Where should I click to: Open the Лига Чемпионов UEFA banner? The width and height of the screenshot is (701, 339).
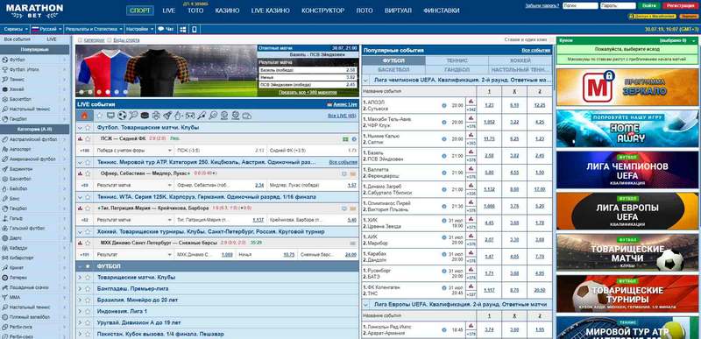pos(627,170)
